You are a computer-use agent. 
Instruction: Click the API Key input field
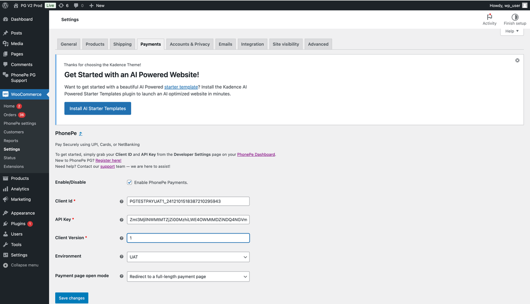point(188,220)
